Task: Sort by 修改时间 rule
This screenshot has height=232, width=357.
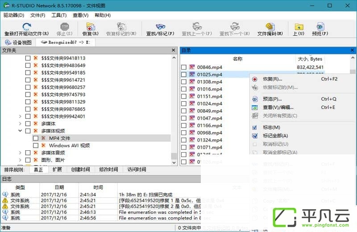Action: tap(108, 170)
